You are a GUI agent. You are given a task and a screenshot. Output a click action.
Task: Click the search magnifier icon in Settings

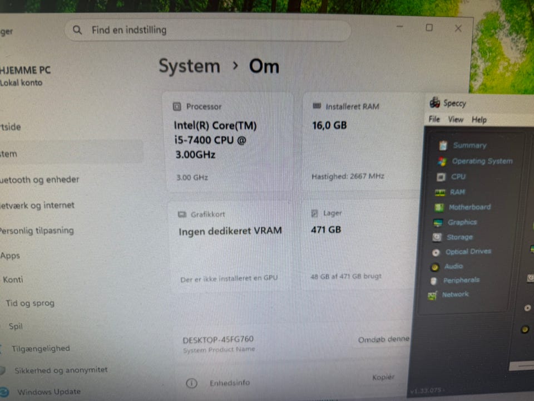point(77,30)
